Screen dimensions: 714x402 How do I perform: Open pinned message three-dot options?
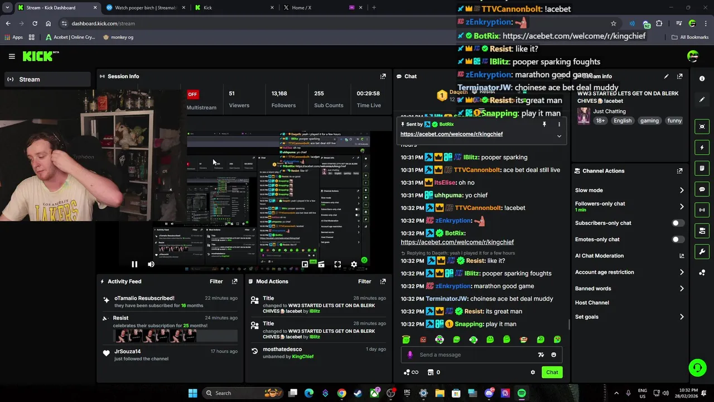559,125
